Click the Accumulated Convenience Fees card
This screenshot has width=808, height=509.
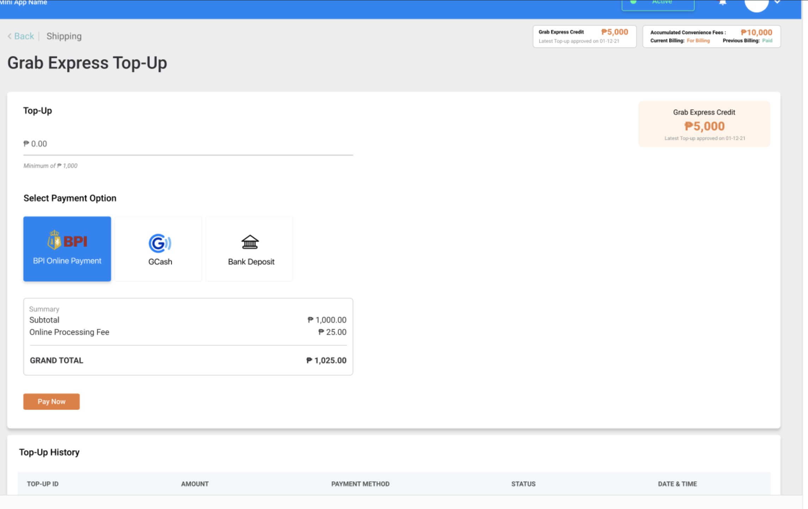click(x=711, y=36)
